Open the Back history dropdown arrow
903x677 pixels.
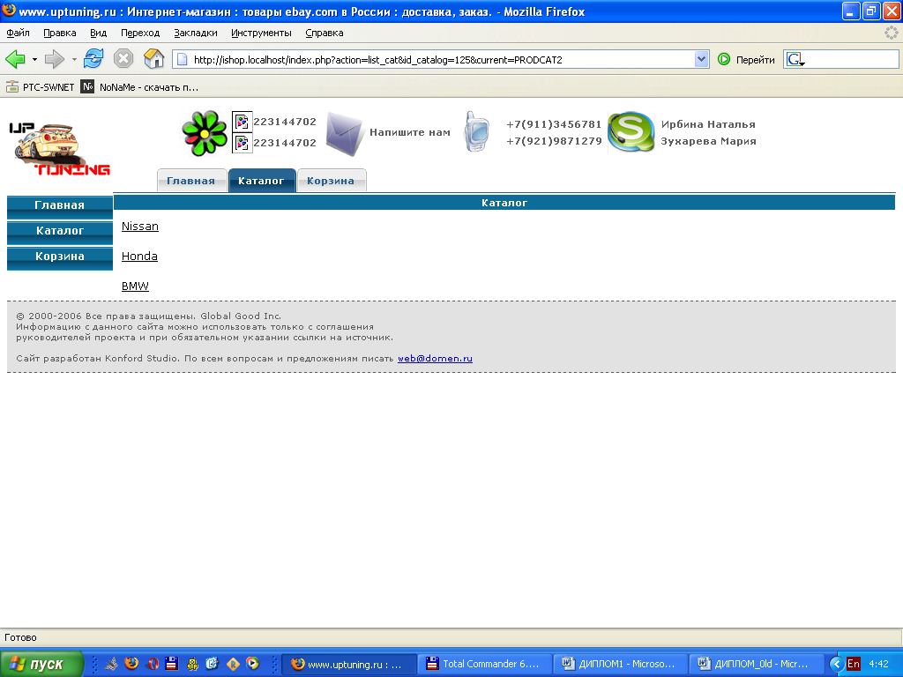(34, 59)
